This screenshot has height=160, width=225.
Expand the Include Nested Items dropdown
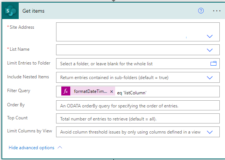pyautogui.click(x=210, y=78)
